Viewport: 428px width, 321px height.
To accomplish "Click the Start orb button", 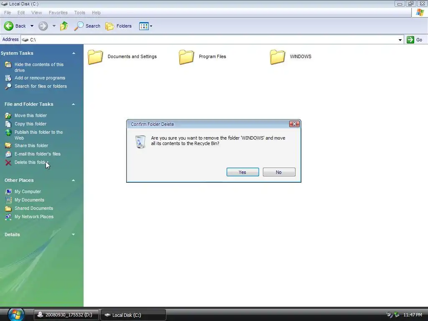I will tap(16, 314).
